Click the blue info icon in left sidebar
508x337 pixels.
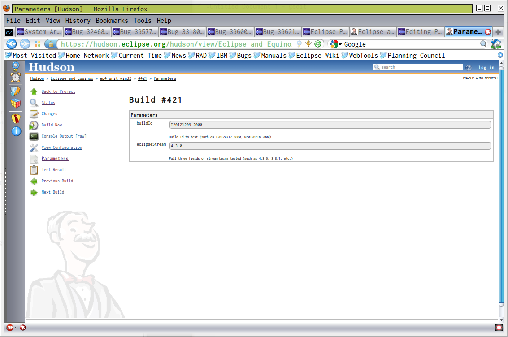(16, 131)
